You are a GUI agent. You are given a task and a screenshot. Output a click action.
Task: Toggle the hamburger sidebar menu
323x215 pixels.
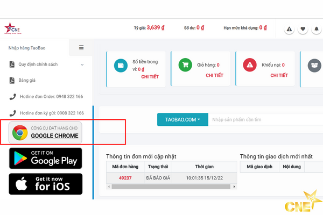(81, 47)
